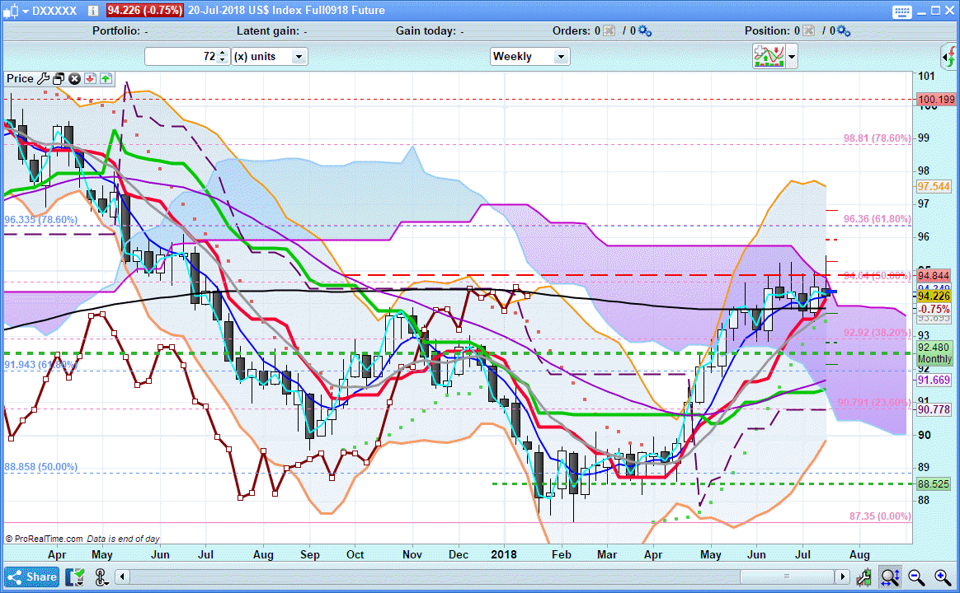
Task: Click the Price panel label
Action: coord(20,78)
